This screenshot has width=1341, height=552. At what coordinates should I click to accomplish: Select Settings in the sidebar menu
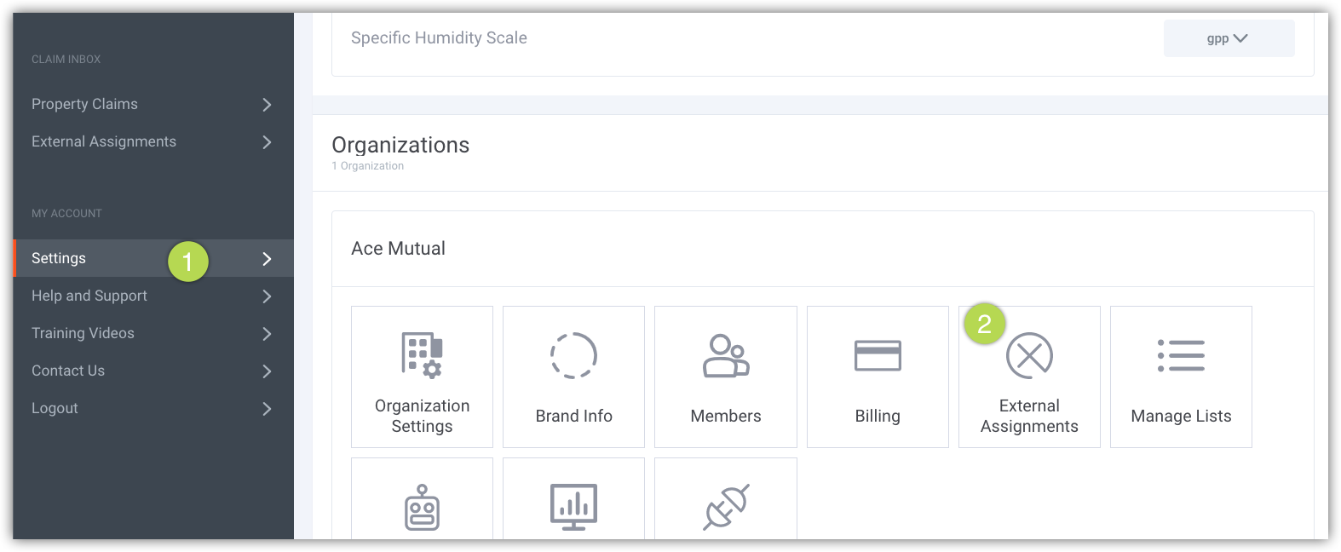click(59, 258)
